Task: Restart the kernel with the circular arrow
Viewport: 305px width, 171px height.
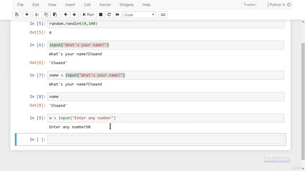Action: [109, 15]
